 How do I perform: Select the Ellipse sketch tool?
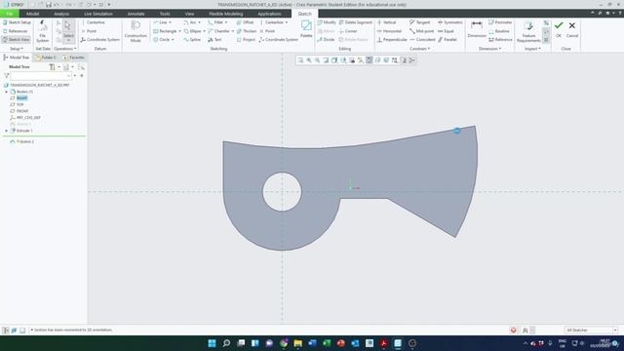pos(193,31)
